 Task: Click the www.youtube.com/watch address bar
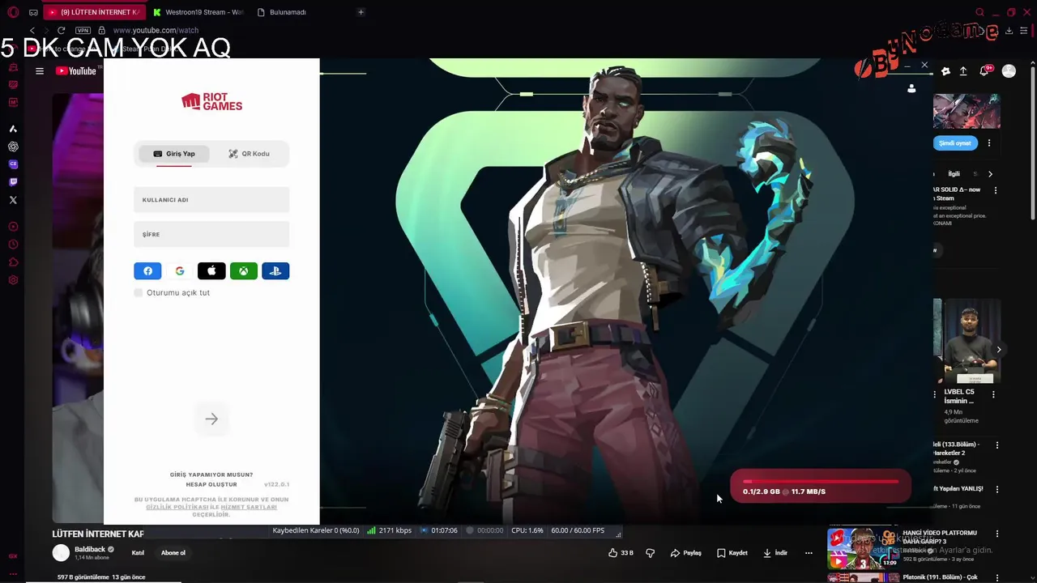(156, 31)
